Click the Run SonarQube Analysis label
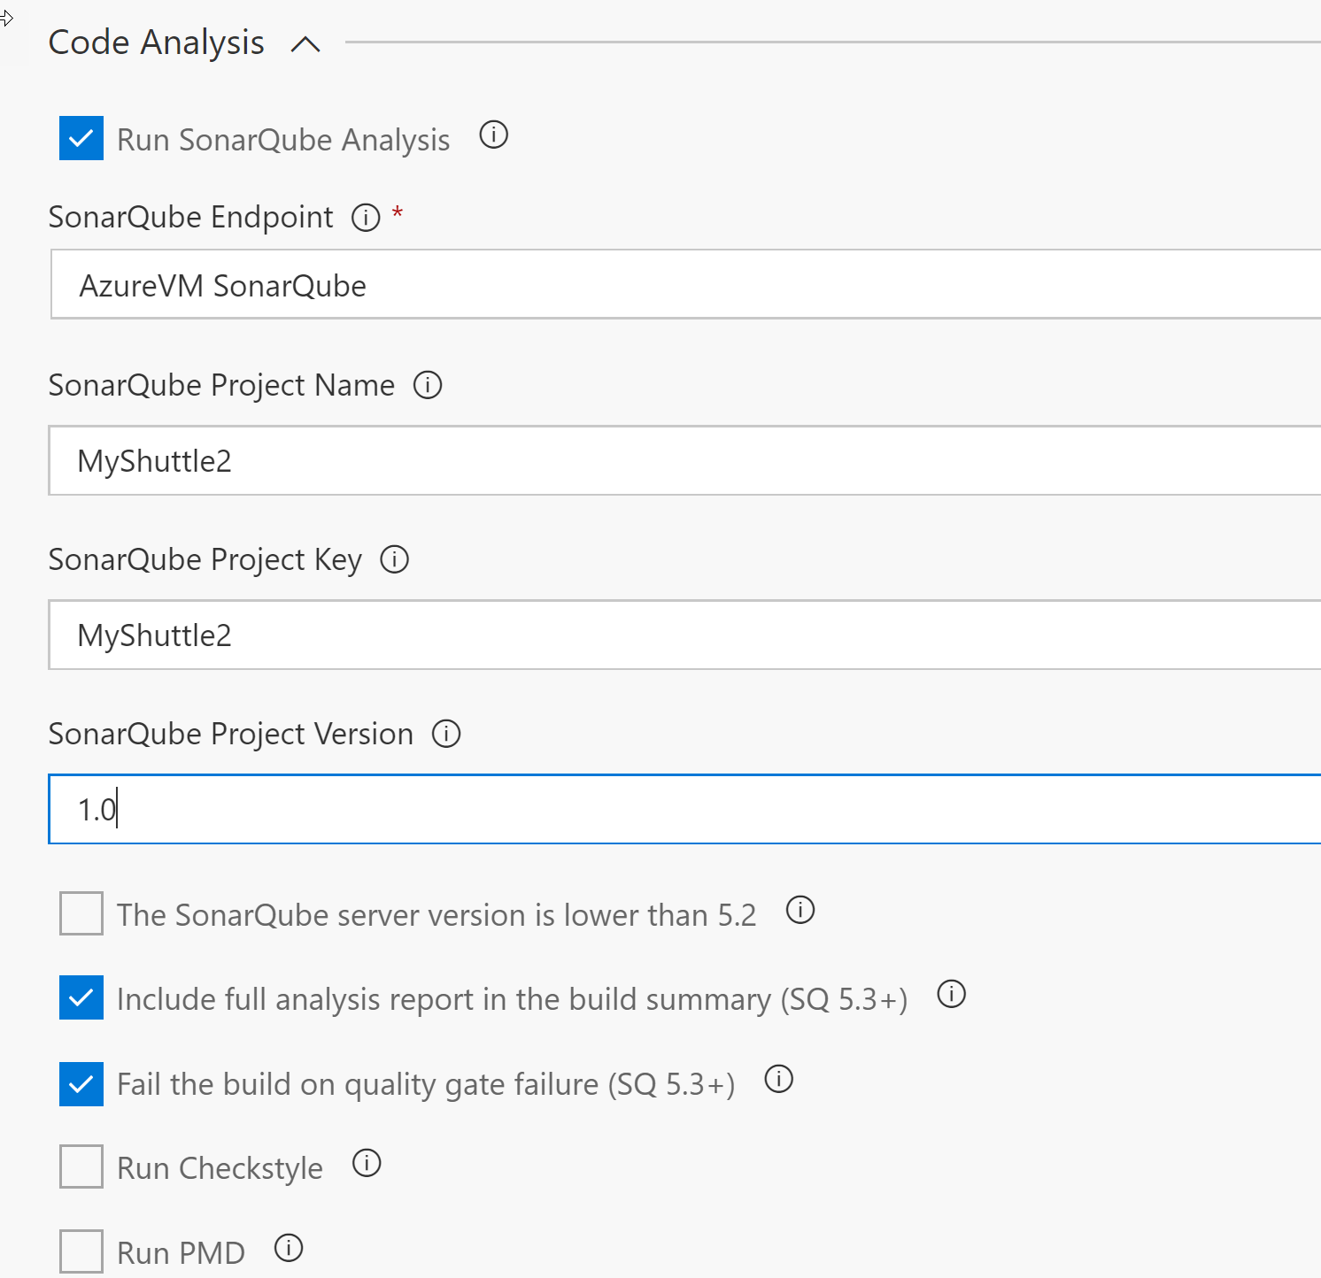The width and height of the screenshot is (1321, 1278). (283, 140)
